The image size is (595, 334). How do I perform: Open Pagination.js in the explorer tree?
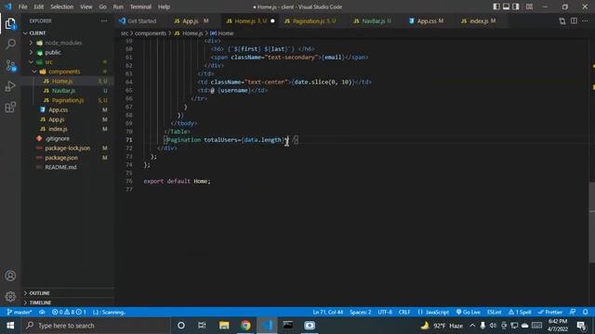68,100
